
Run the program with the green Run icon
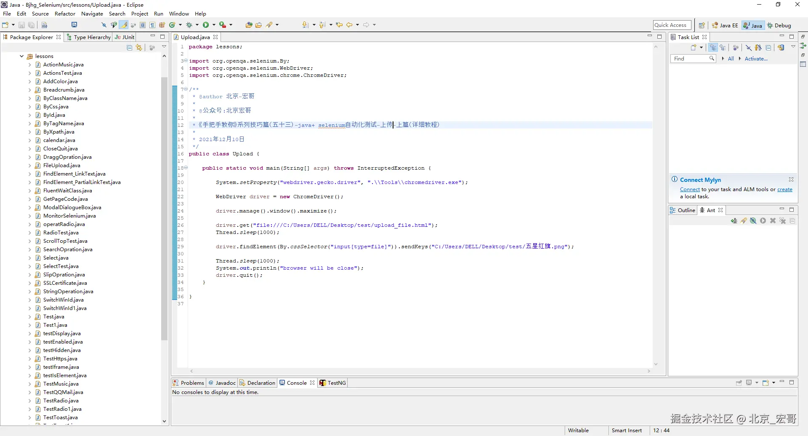[206, 25]
